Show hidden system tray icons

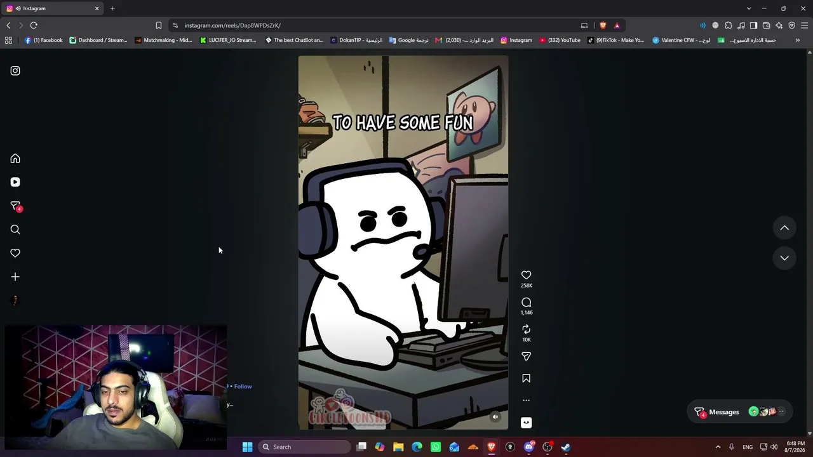click(x=718, y=447)
